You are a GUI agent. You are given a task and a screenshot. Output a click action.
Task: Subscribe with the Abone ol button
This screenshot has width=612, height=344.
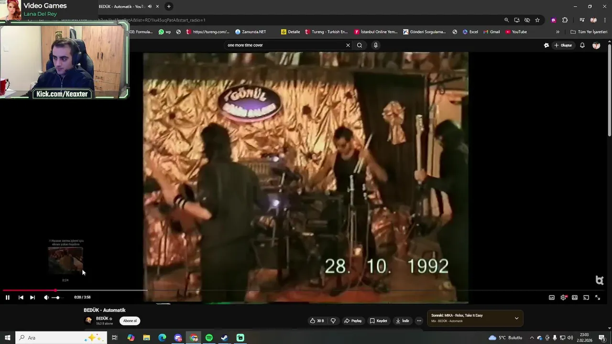(x=130, y=321)
